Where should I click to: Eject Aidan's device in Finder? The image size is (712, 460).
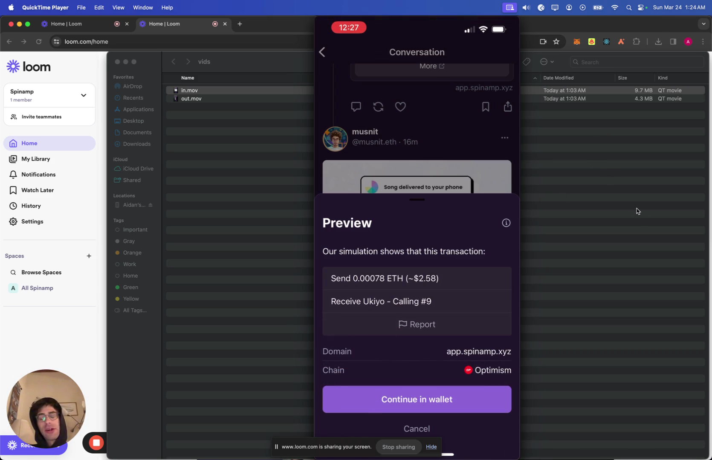tap(151, 205)
